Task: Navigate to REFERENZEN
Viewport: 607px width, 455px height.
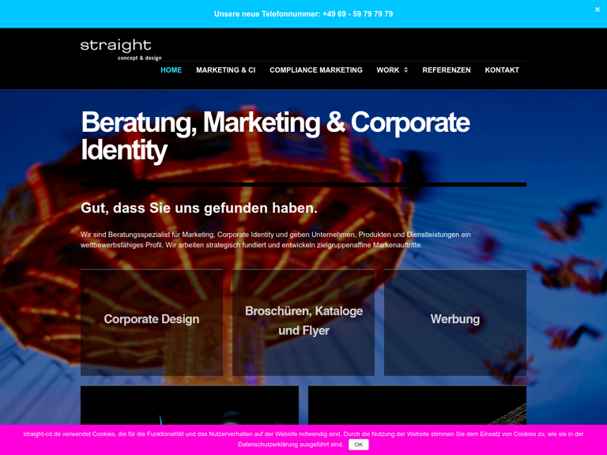Action: 447,70
